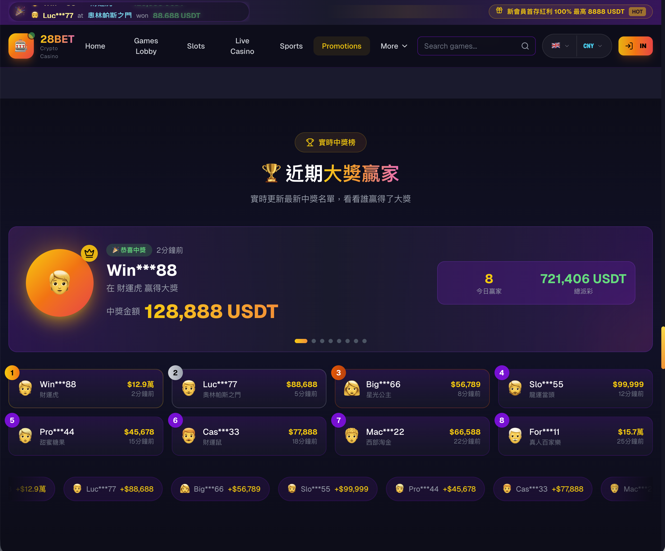The width and height of the screenshot is (665, 551).
Task: Select the active orange carousel indicator
Action: pos(301,341)
